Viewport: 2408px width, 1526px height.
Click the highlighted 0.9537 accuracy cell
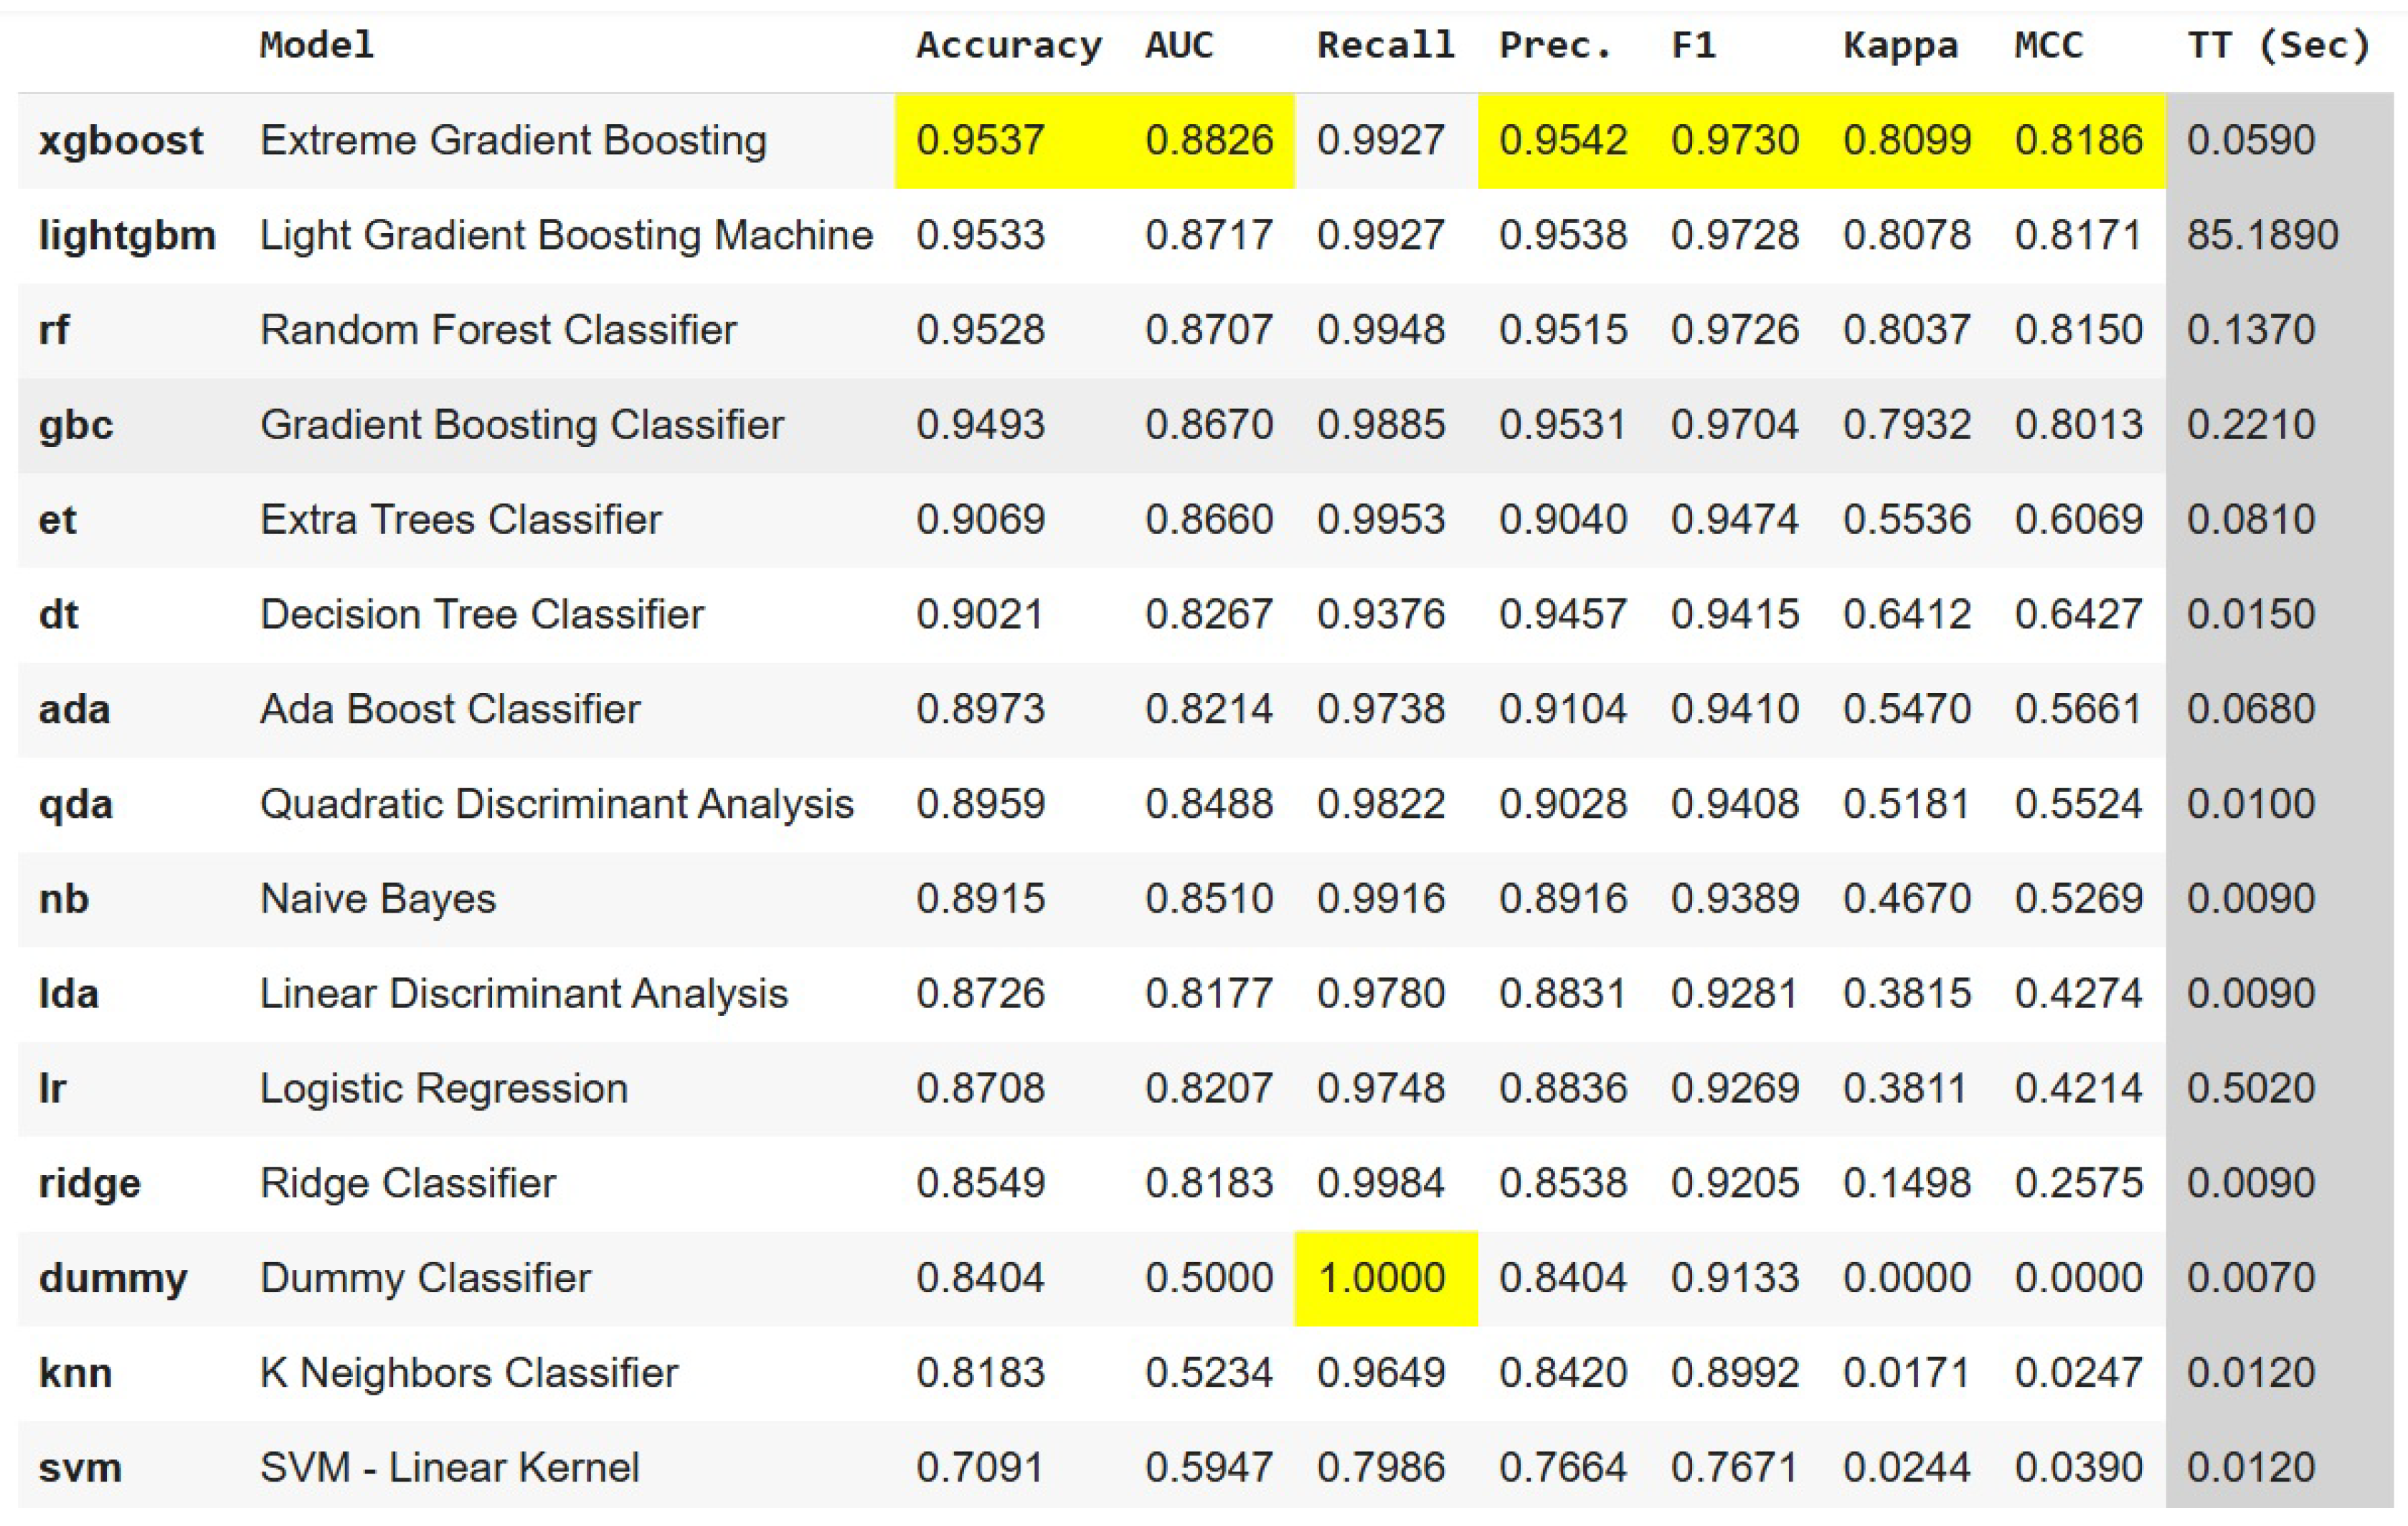980,140
